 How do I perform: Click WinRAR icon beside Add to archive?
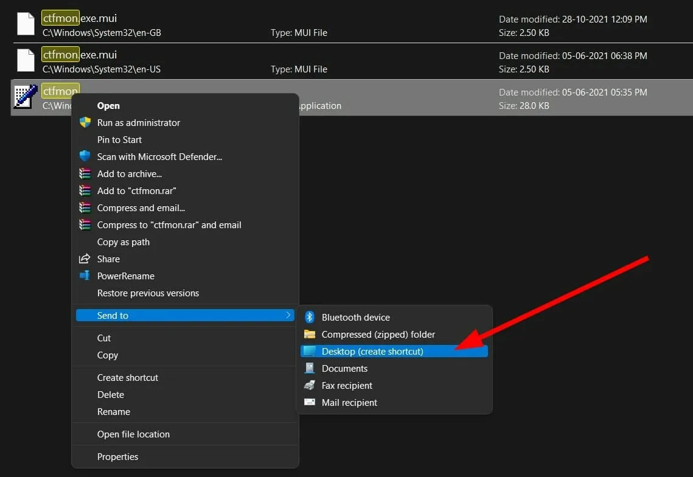(85, 173)
